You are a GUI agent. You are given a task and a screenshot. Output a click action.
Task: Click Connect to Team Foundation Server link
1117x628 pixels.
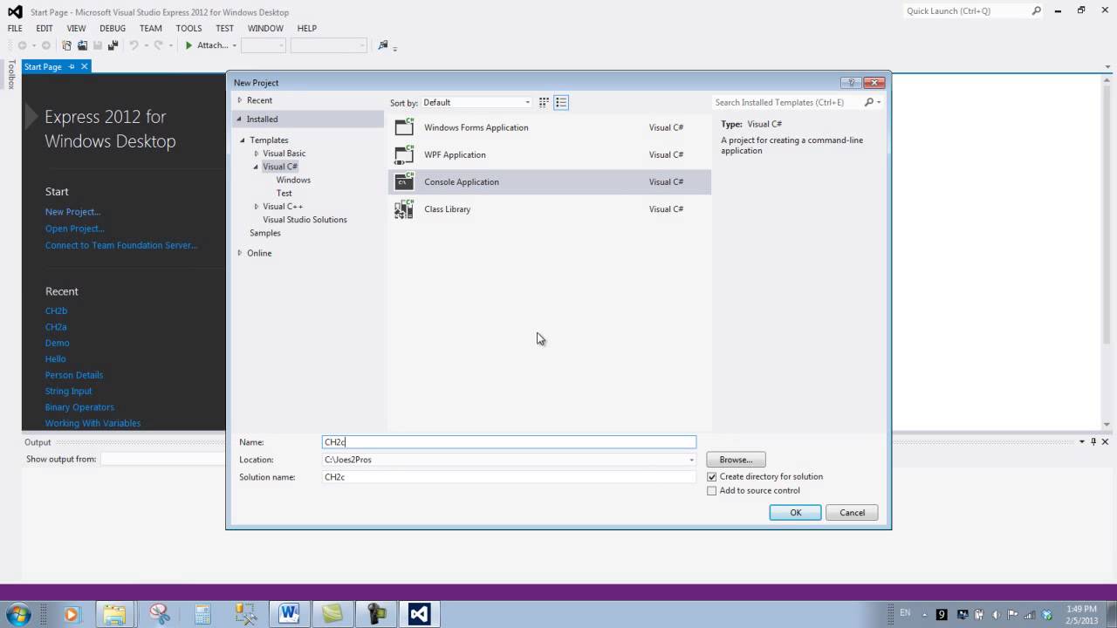(121, 245)
